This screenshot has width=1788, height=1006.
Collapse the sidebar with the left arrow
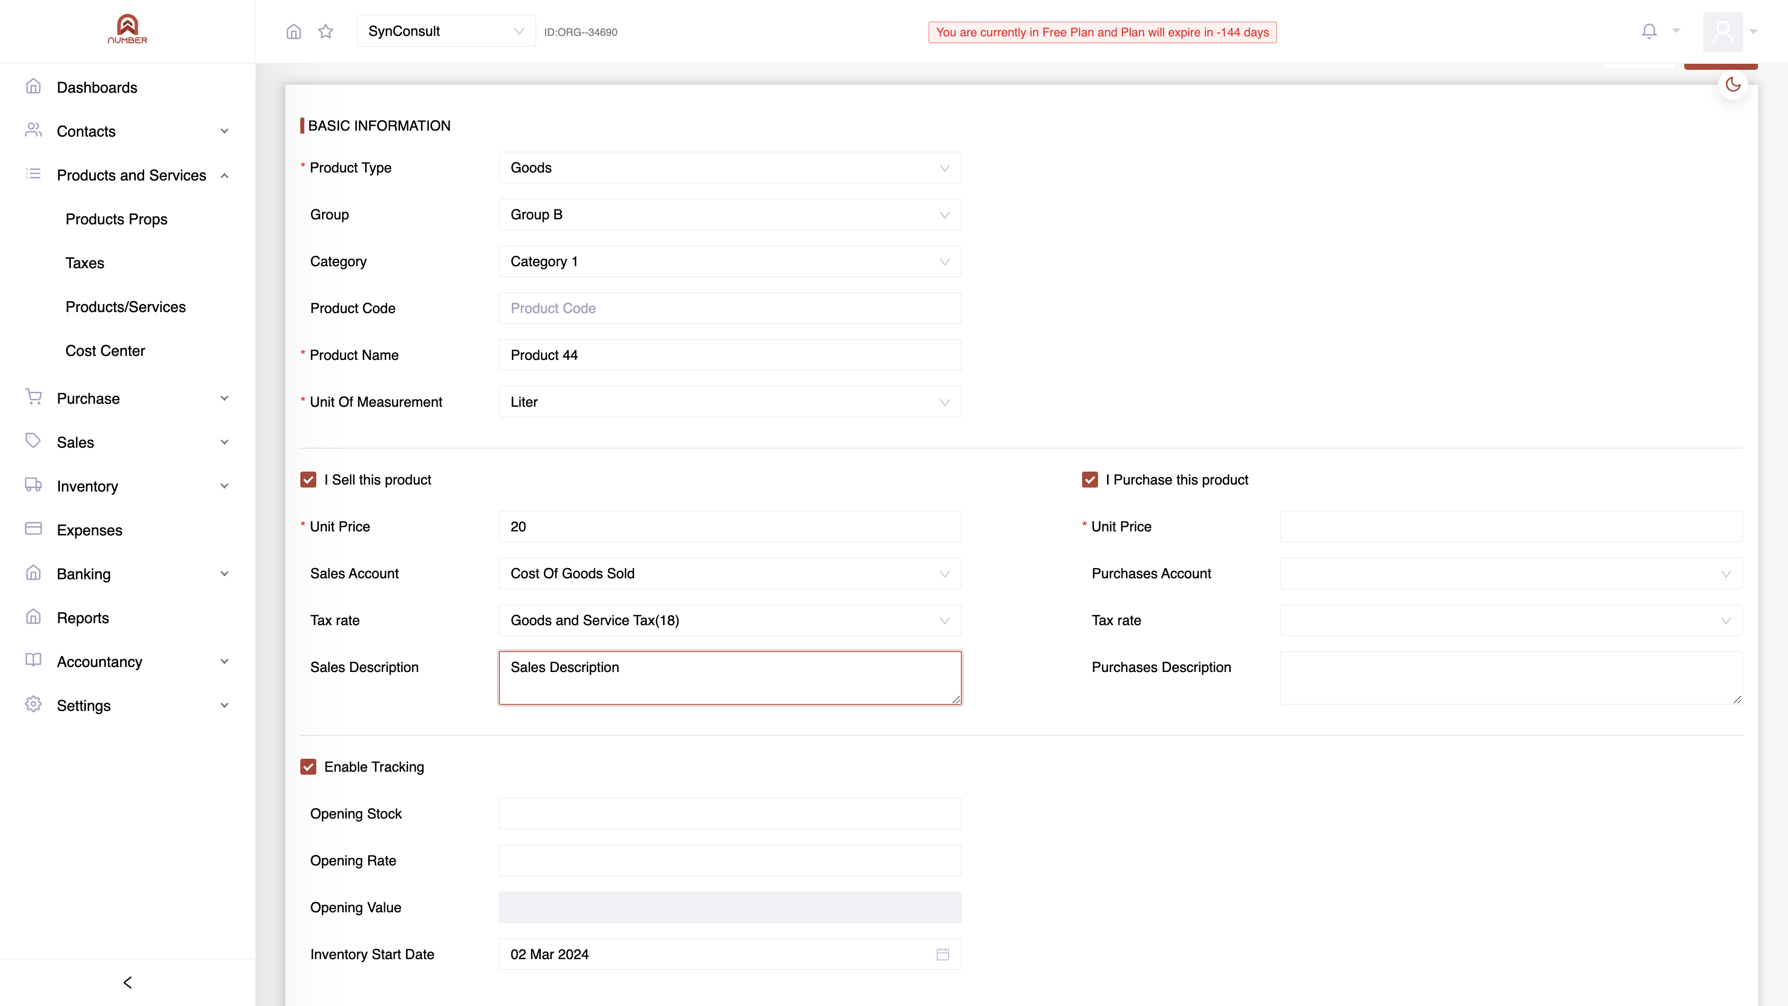(x=128, y=983)
